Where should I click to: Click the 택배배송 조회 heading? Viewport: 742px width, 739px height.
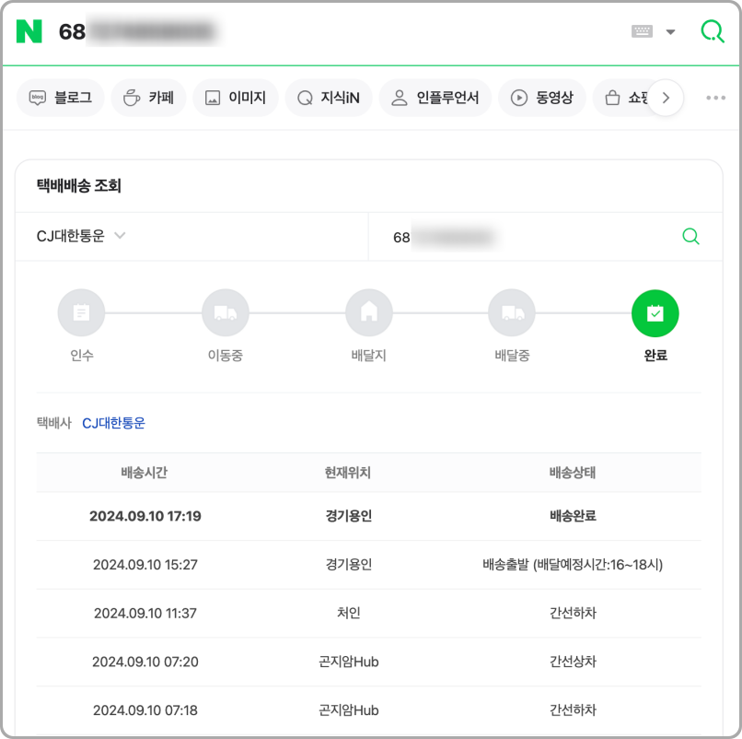(78, 186)
